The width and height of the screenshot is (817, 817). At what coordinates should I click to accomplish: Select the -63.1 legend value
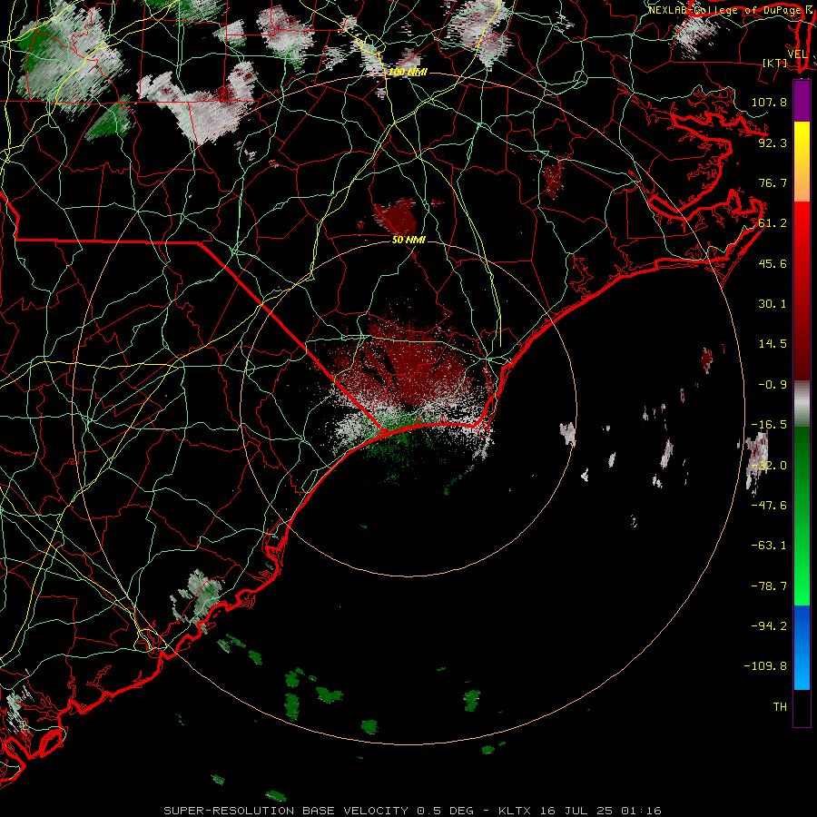(769, 546)
